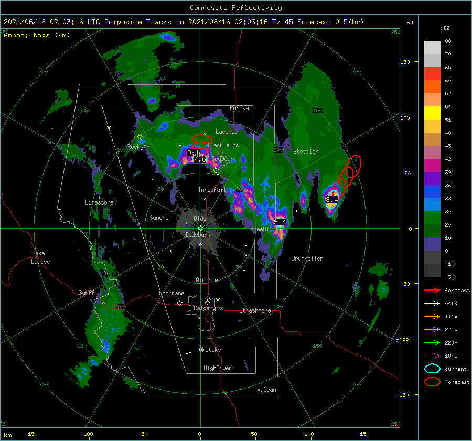Viewport: 472px width, 441px height.
Task: Click the red forecast arrow in legend
Action: pyautogui.click(x=432, y=290)
